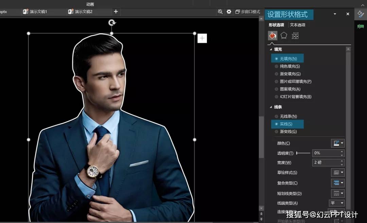
Task: Choose 渐变线 line option
Action: tap(286, 132)
